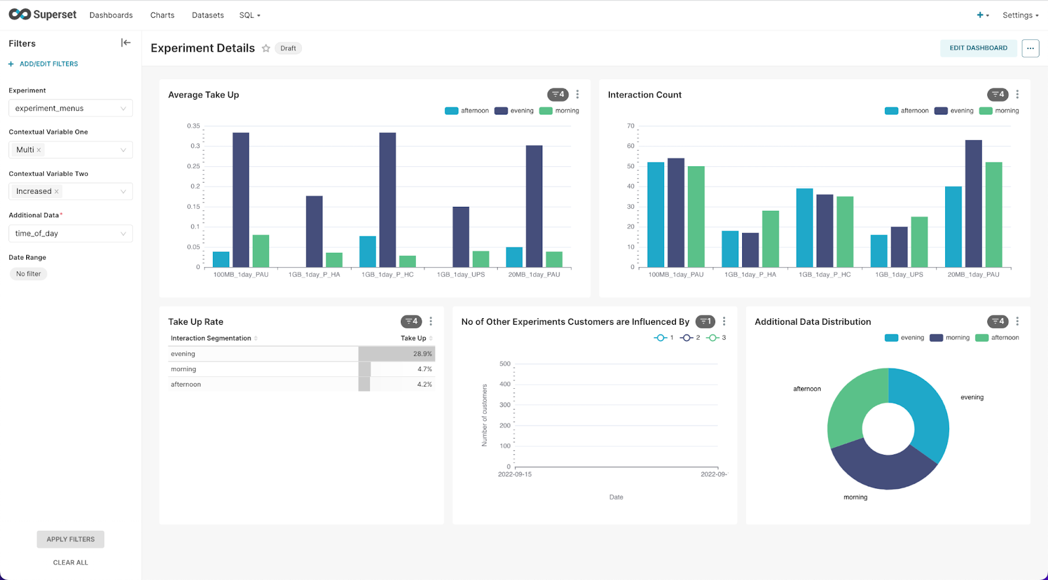Click the Add/Edit Filters link
Viewport: 1048px width, 580px height.
point(43,64)
